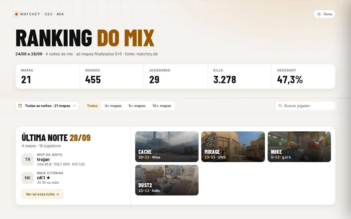Open the Mirage map card
This screenshot has height=219, width=351.
(233, 147)
